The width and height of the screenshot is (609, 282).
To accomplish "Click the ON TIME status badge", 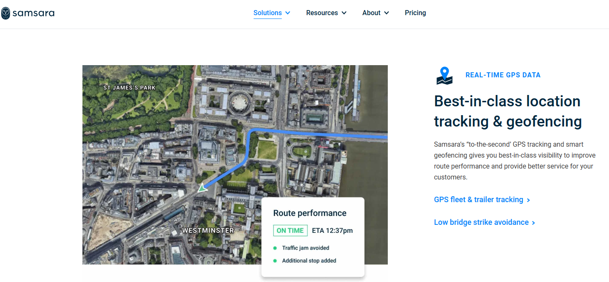I will tap(290, 230).
